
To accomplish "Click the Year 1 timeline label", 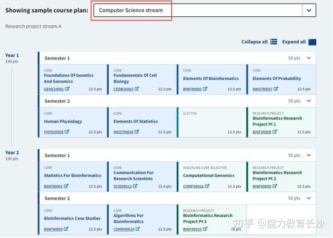I will (12, 55).
